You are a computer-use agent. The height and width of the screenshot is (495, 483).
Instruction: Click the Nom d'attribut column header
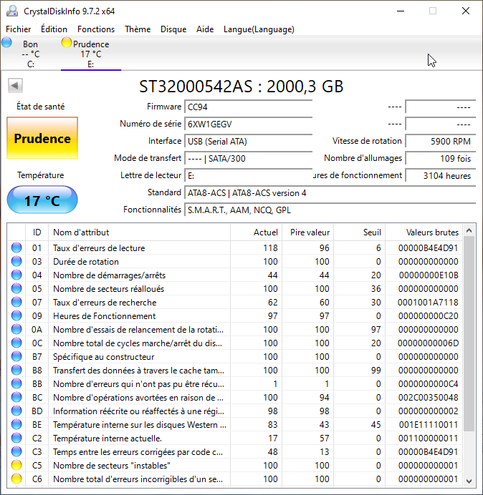[x=139, y=232]
